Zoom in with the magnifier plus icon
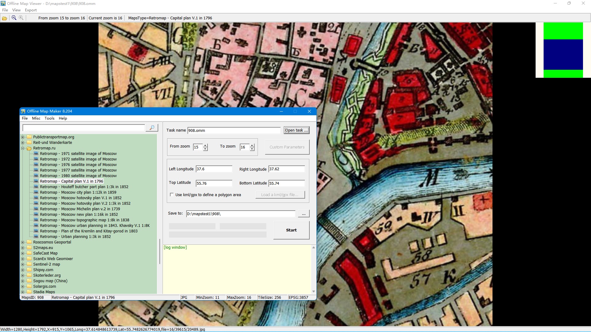 coord(21,18)
